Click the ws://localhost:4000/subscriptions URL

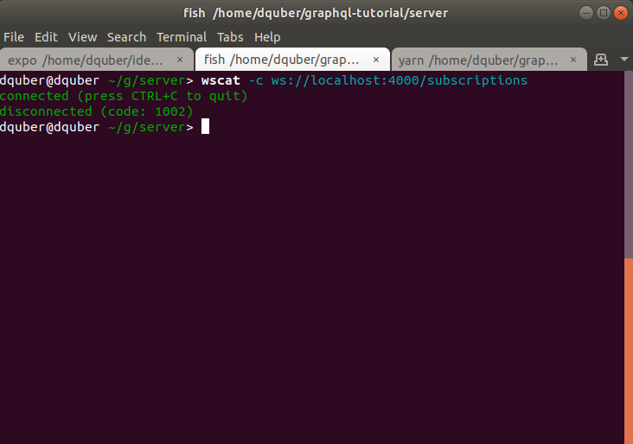click(x=400, y=80)
